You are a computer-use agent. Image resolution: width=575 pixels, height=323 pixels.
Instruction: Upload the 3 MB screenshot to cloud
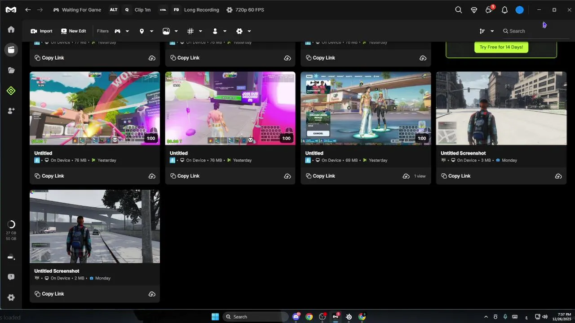click(x=558, y=176)
